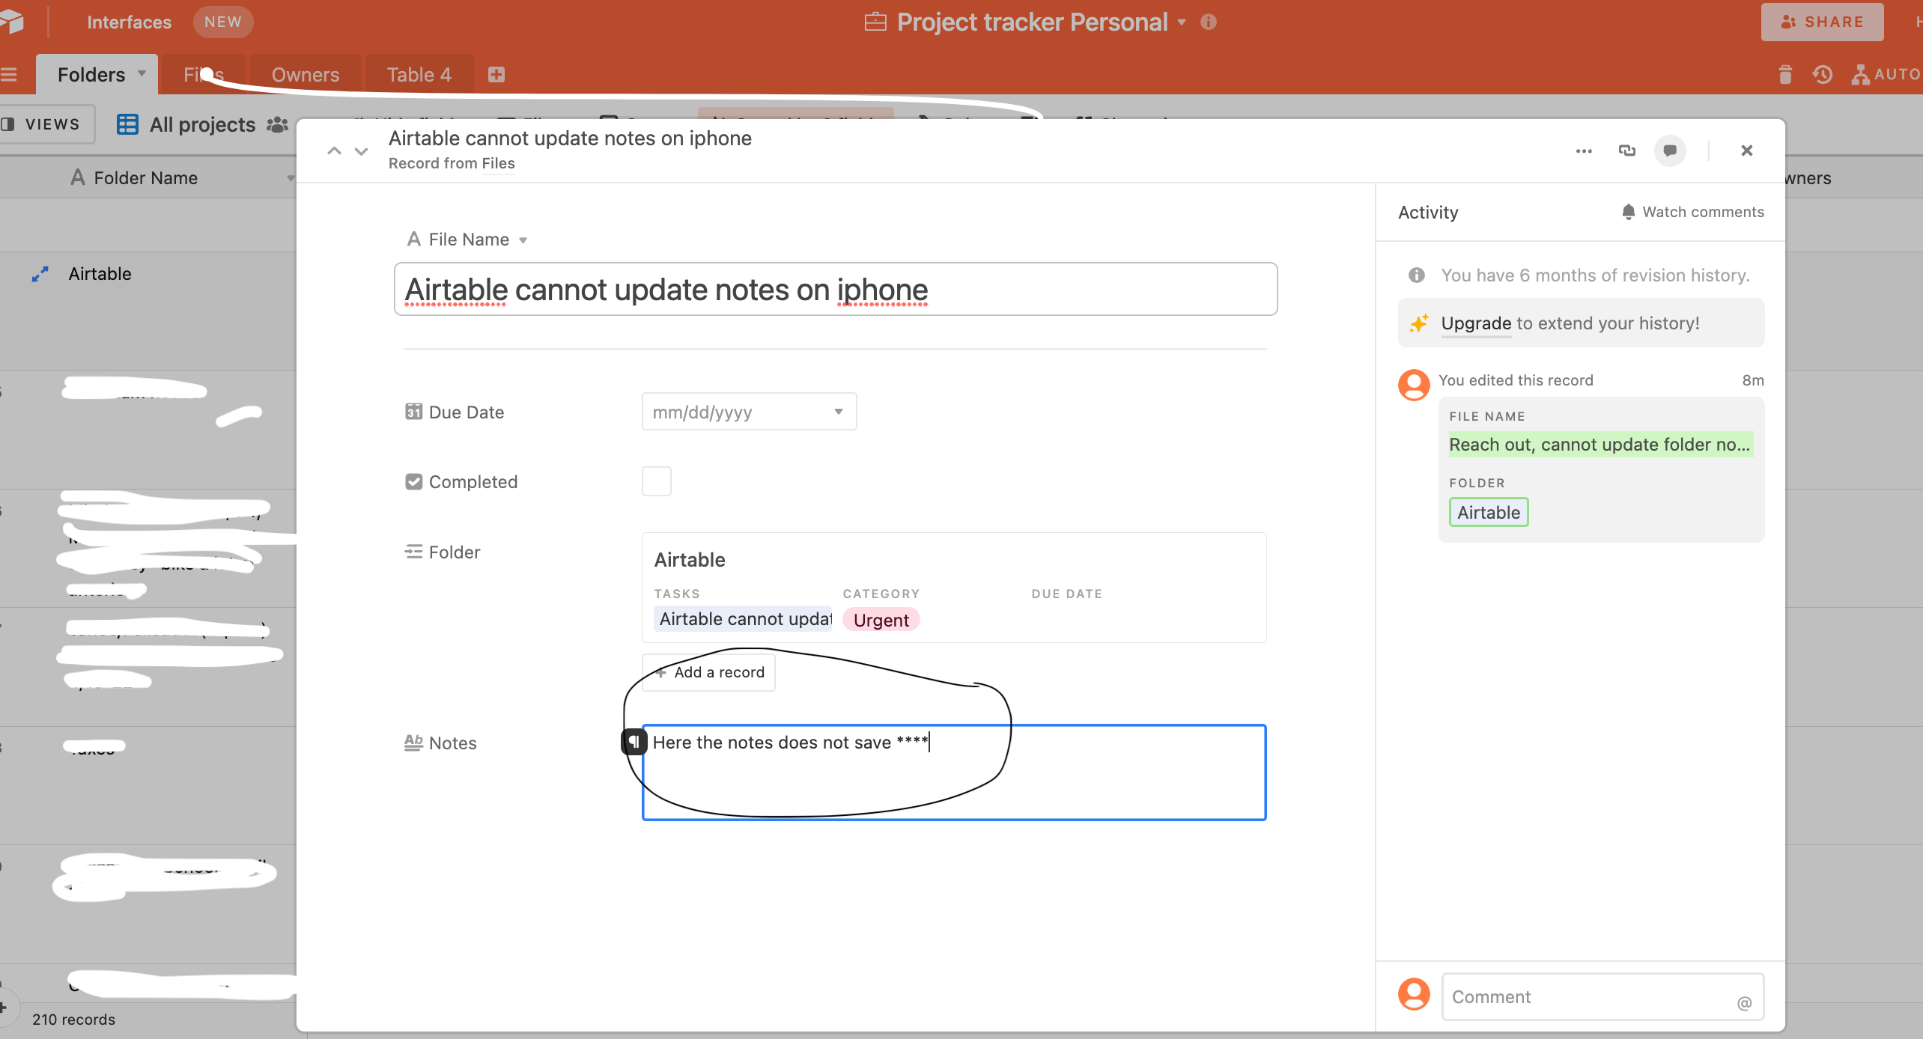
Task: Open the Project tracker Personal base dropdown
Action: tap(1181, 22)
